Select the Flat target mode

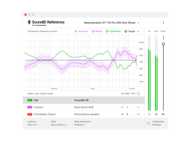(x=84, y=100)
